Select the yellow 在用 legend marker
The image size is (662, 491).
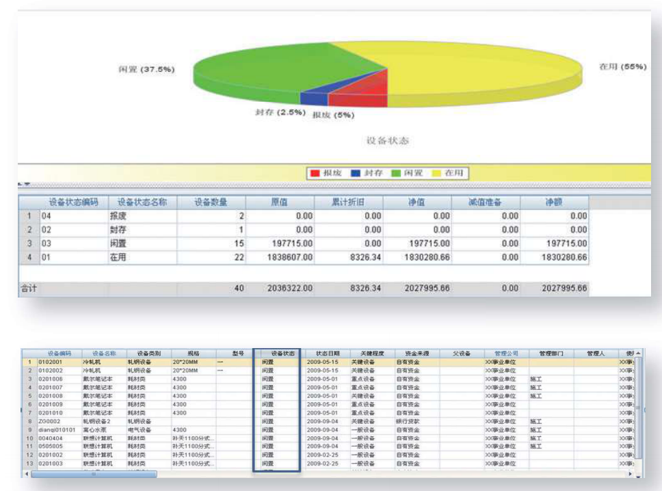click(437, 174)
